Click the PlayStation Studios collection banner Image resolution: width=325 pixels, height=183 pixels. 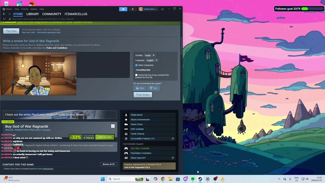point(60,115)
